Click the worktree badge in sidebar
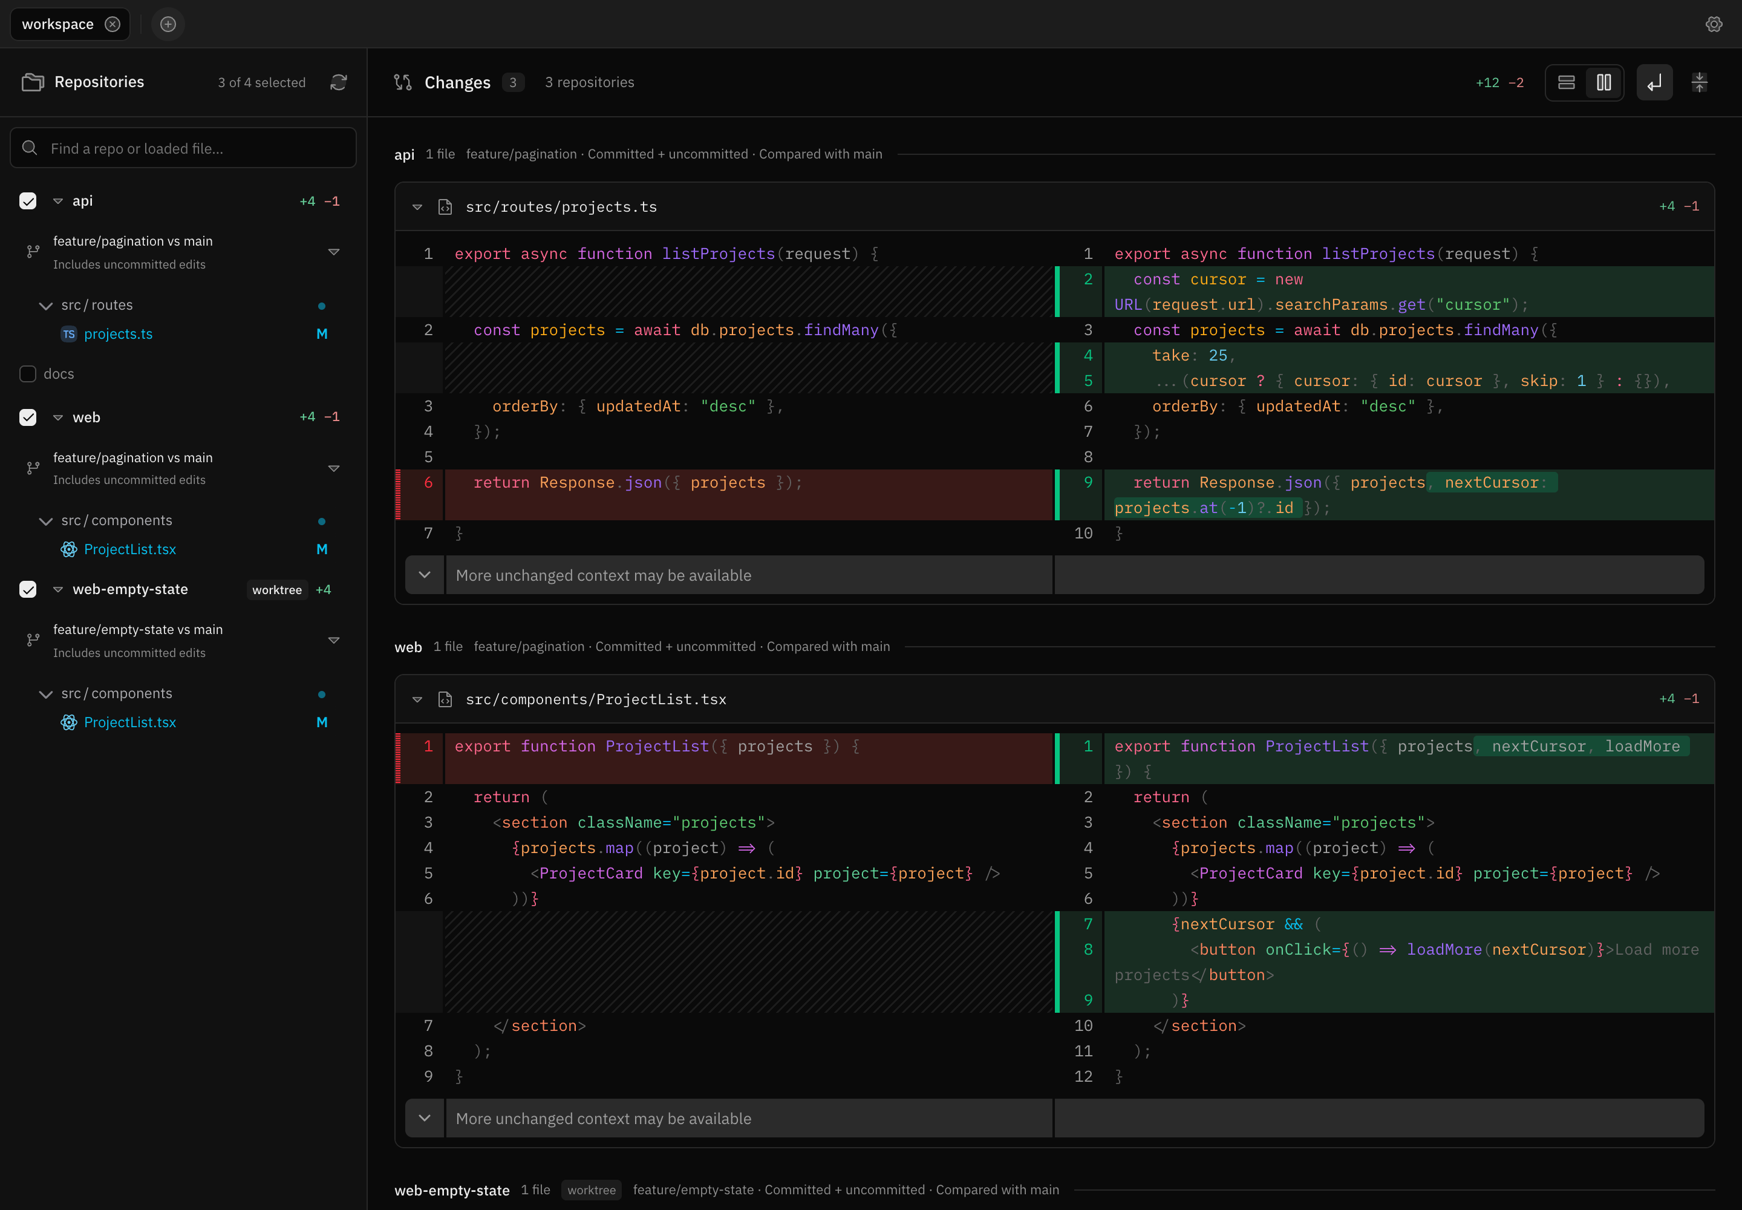Viewport: 1742px width, 1210px height. [276, 590]
